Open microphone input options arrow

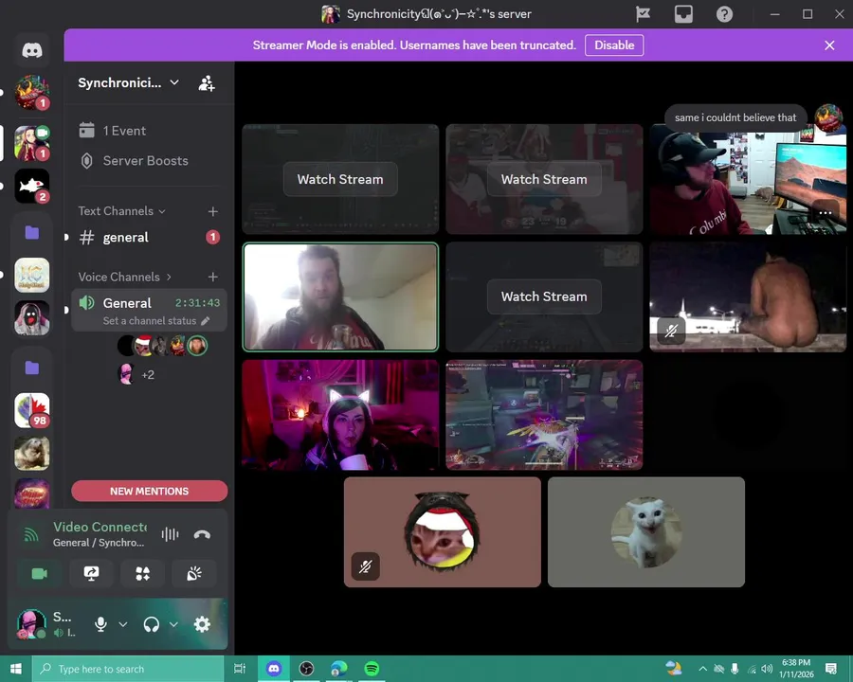[123, 624]
